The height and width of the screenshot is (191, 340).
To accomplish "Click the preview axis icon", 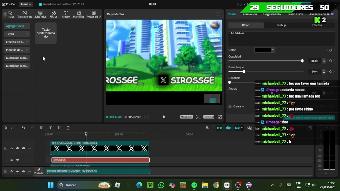I will pyautogui.click(x=249, y=128).
